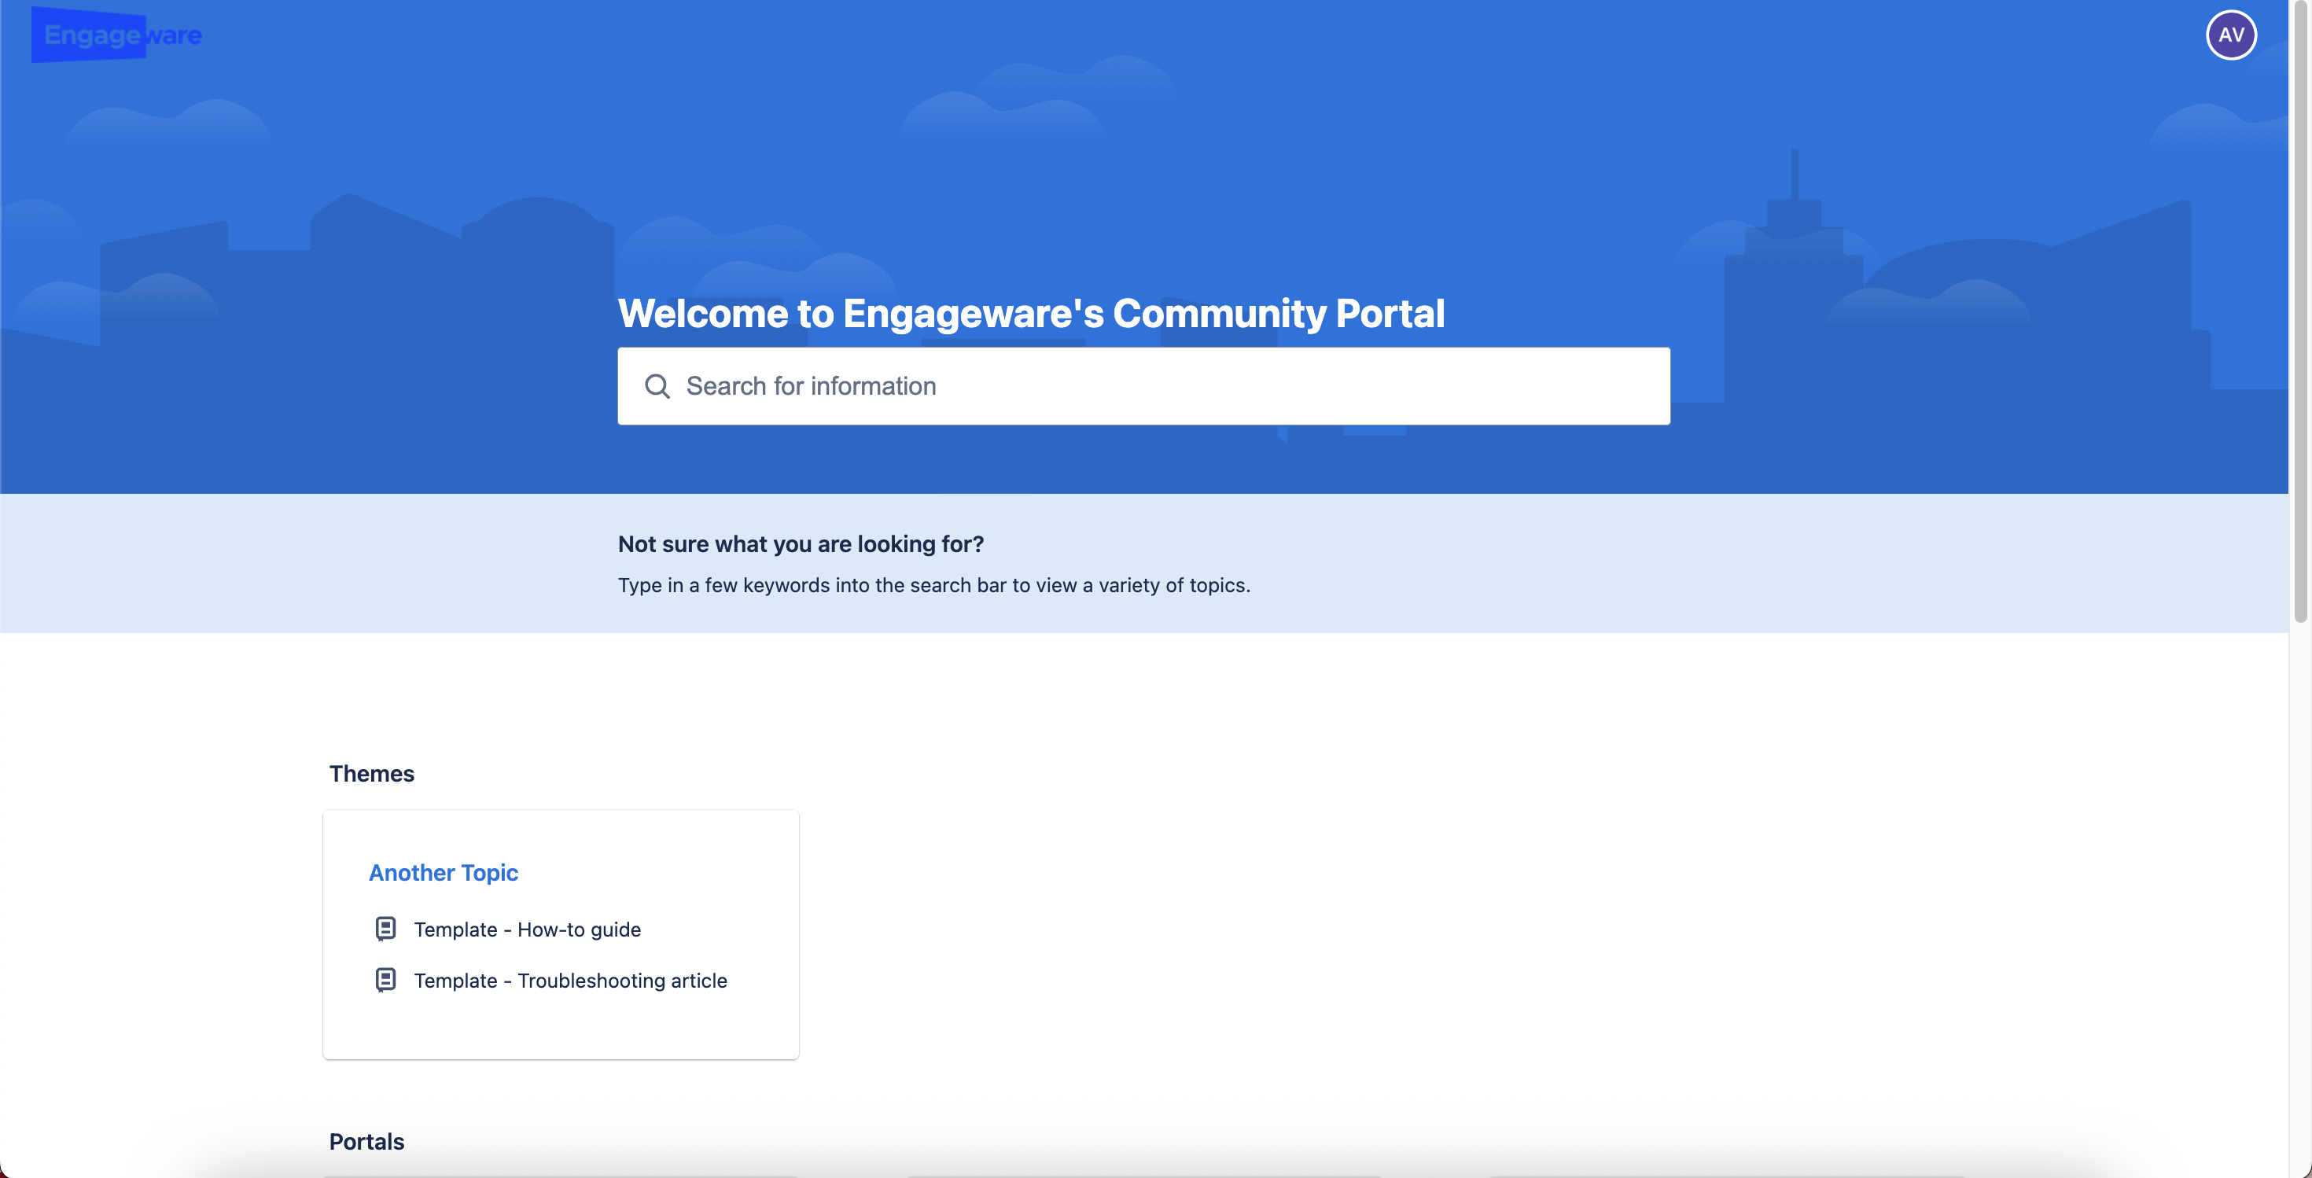Open the AV user avatar menu
The width and height of the screenshot is (2312, 1178).
pos(2230,35)
